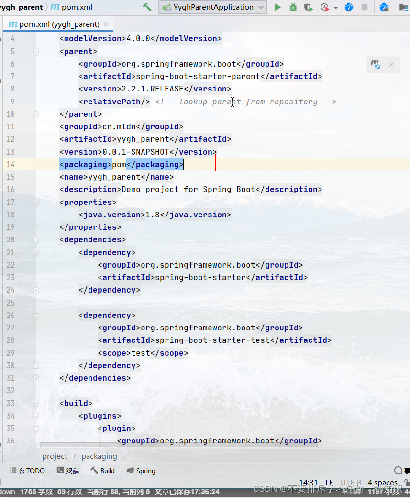The width and height of the screenshot is (410, 498).
Task: Click fold marker at line 31 closing dependencies
Action: 36,378
